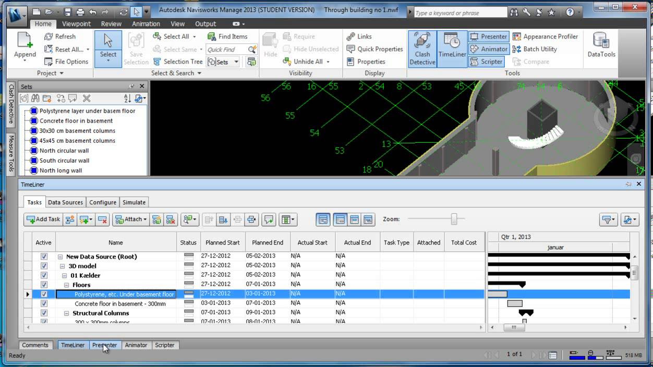The width and height of the screenshot is (653, 367).
Task: Open the Animator tool in ribbon
Action: point(489,49)
